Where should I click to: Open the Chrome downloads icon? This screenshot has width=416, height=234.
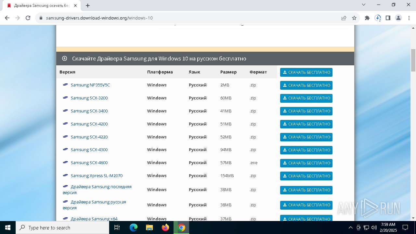tap(378, 18)
